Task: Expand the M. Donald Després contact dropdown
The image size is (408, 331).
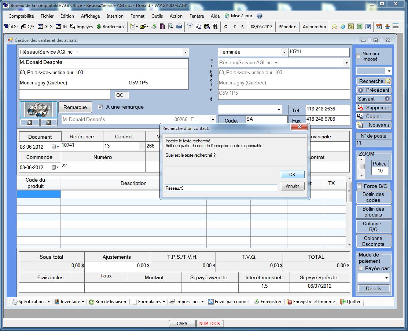Action: click(213, 120)
